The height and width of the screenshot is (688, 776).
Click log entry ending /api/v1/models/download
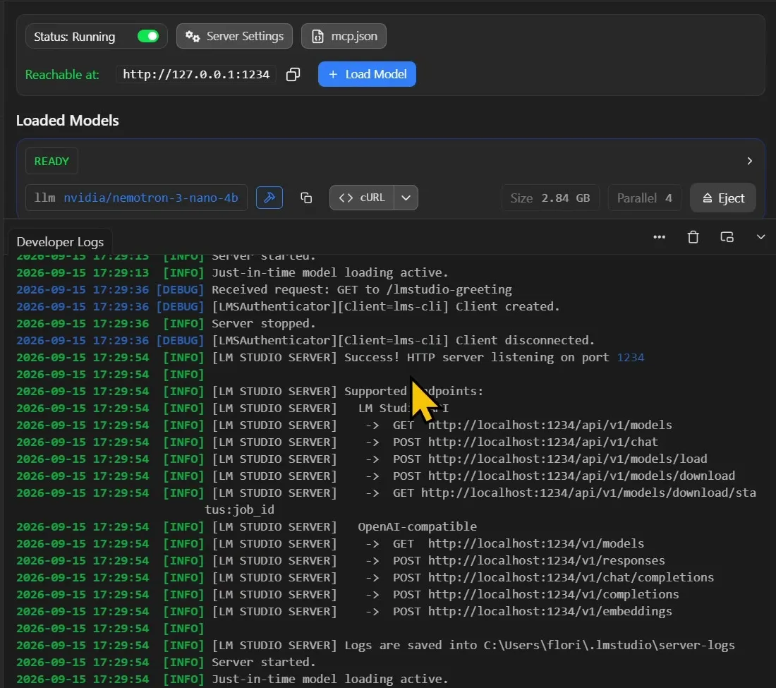pos(375,476)
